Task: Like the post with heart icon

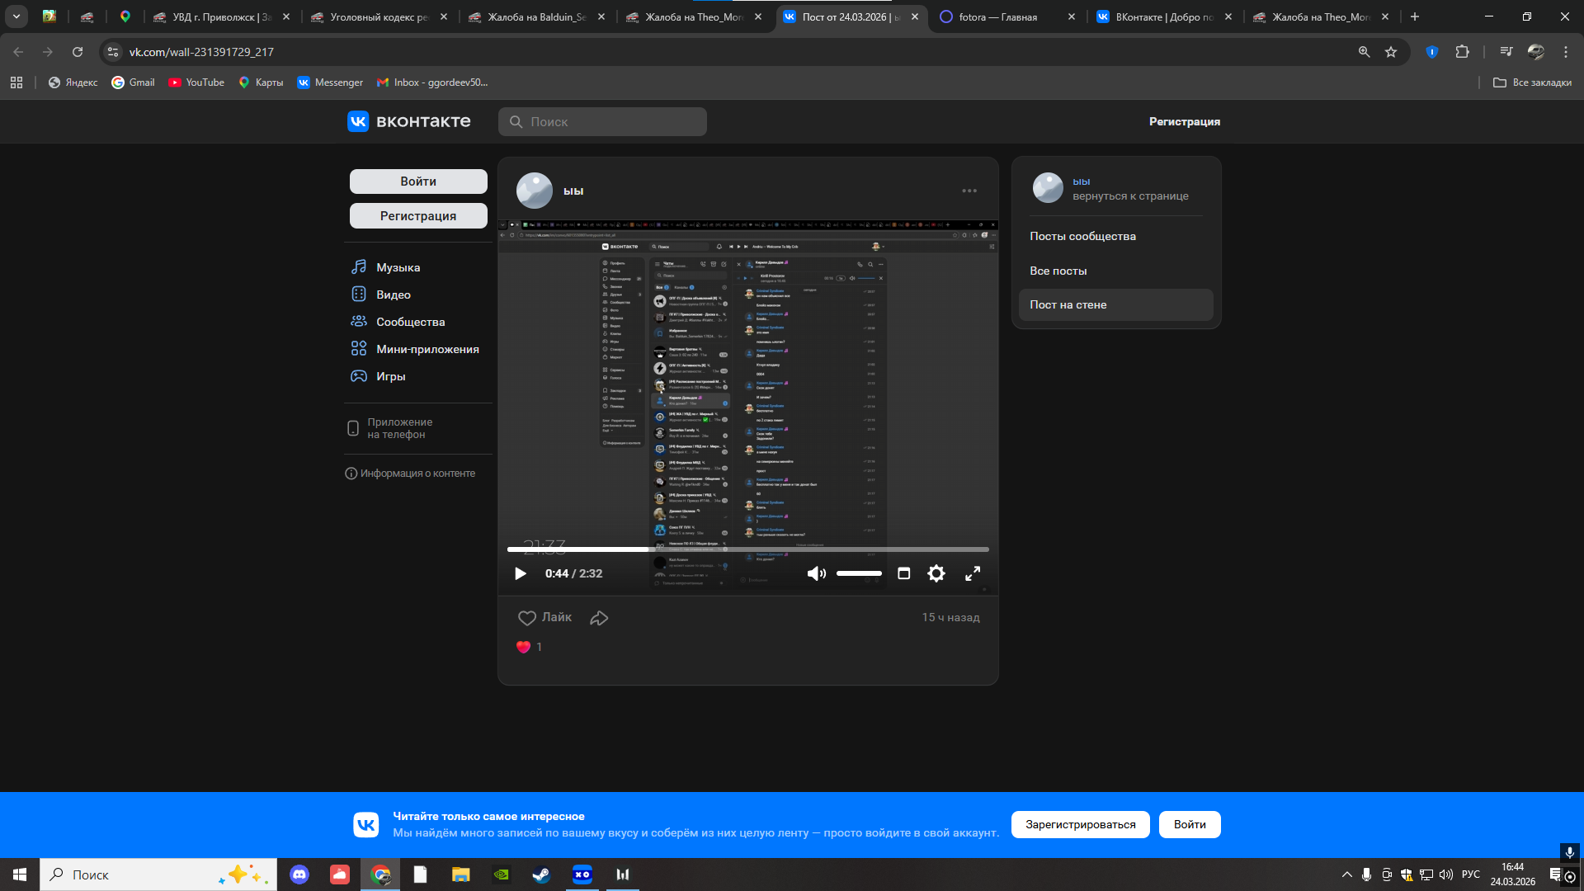Action: 527,617
